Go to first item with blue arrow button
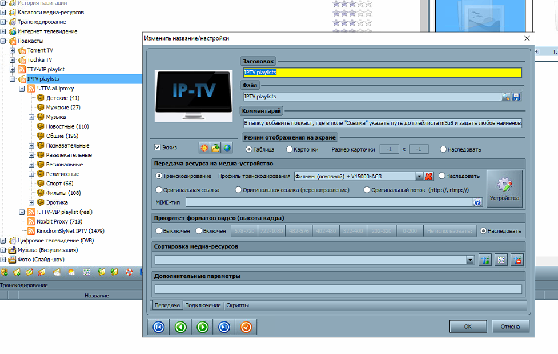The height and width of the screenshot is (354, 558). pyautogui.click(x=159, y=327)
